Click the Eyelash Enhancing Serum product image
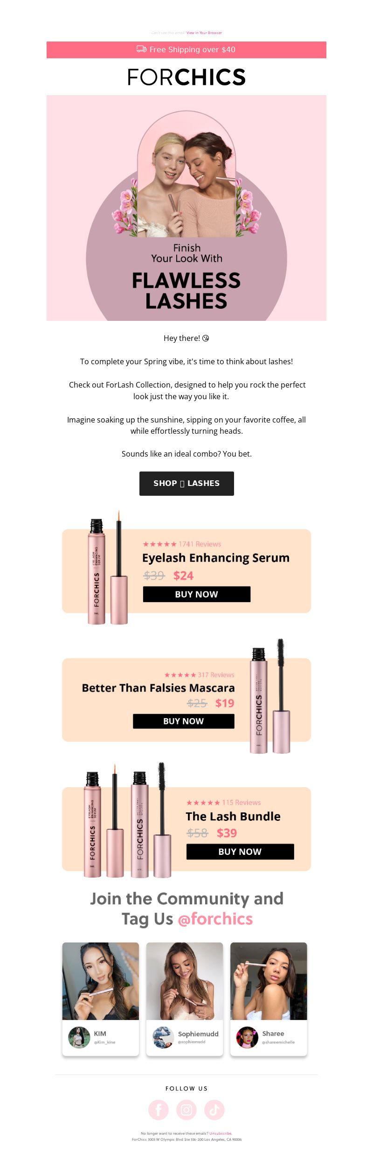This screenshot has height=1165, width=373. (108, 568)
